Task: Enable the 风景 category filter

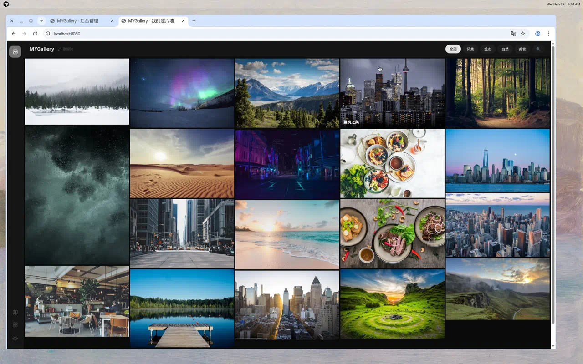Action: point(470,49)
